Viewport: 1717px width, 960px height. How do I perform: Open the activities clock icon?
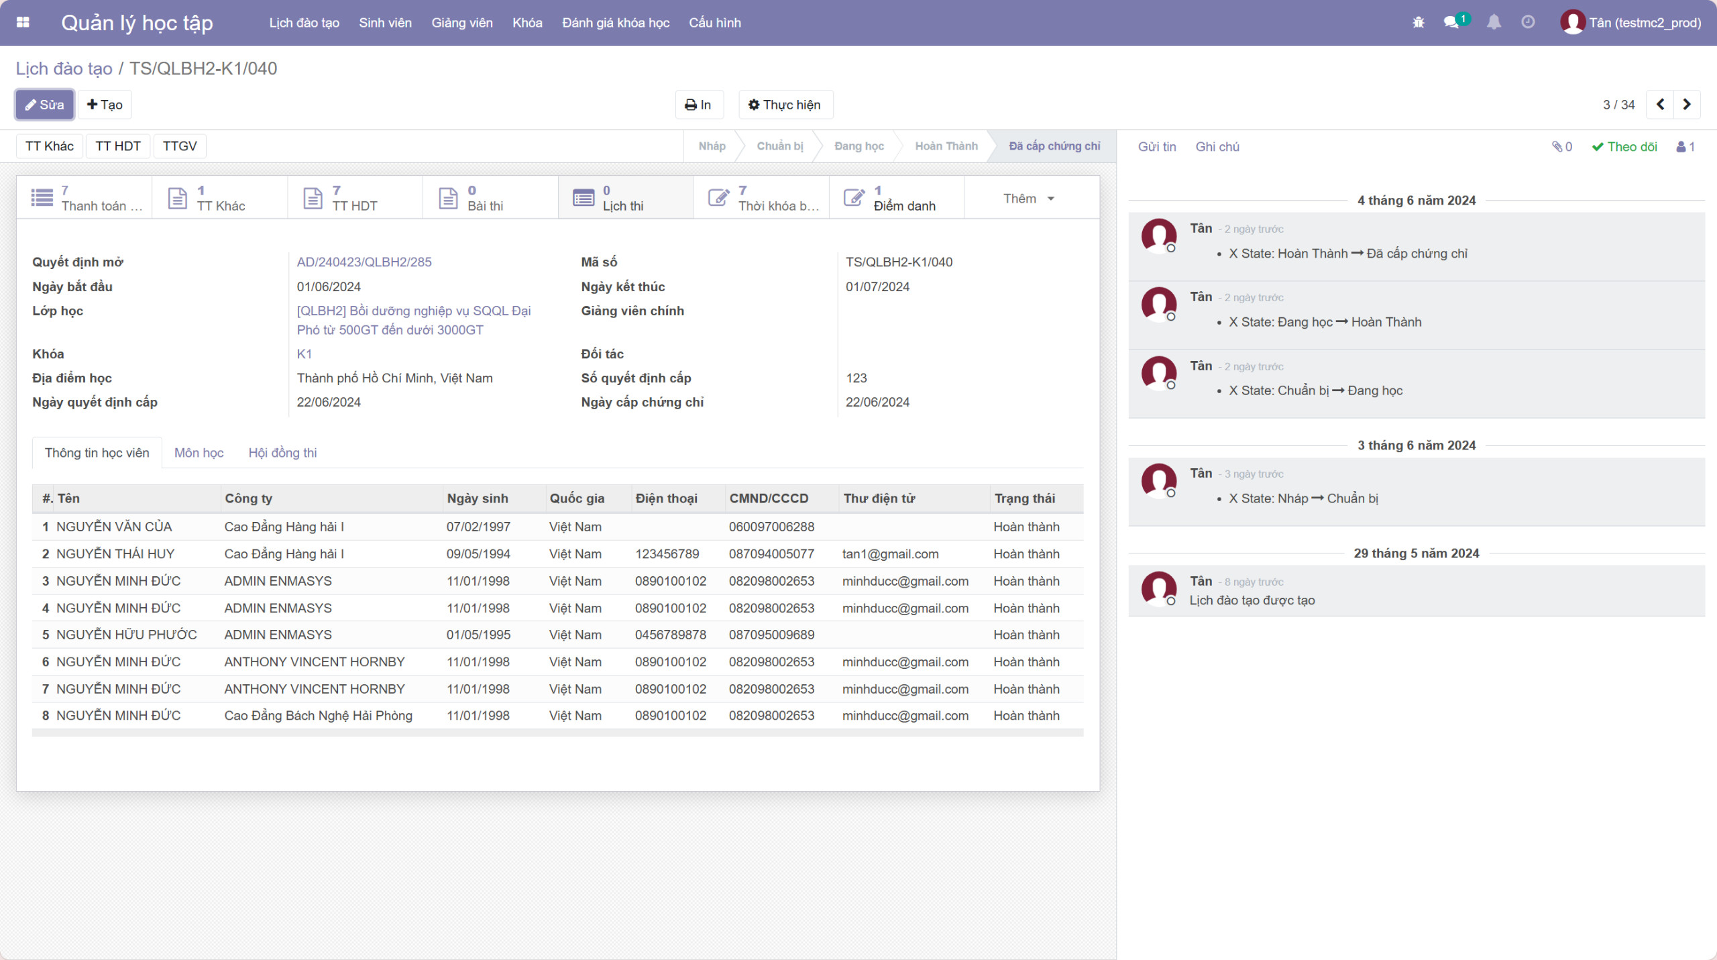tap(1528, 23)
